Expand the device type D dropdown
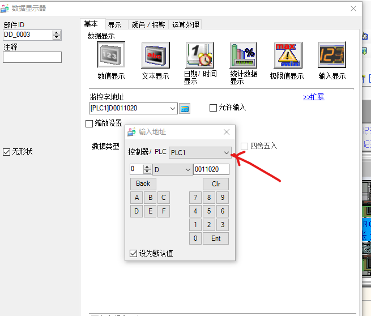 pos(187,169)
